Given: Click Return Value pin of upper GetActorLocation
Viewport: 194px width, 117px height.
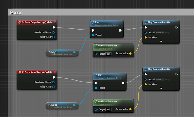Looking at the screenshot, I should click(x=130, y=54).
